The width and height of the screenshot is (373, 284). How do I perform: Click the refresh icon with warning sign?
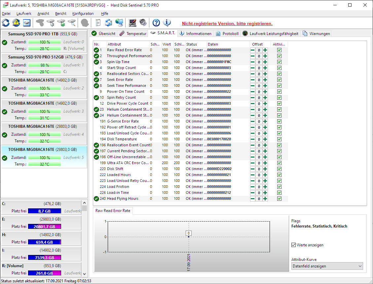pyautogui.click(x=16, y=23)
